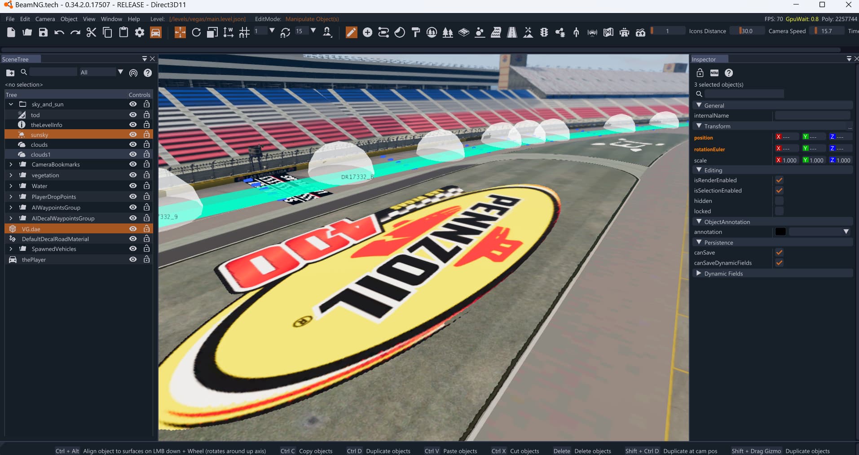Uncheck isRenderEnabled checkbox
This screenshot has height=455, width=859.
780,180
